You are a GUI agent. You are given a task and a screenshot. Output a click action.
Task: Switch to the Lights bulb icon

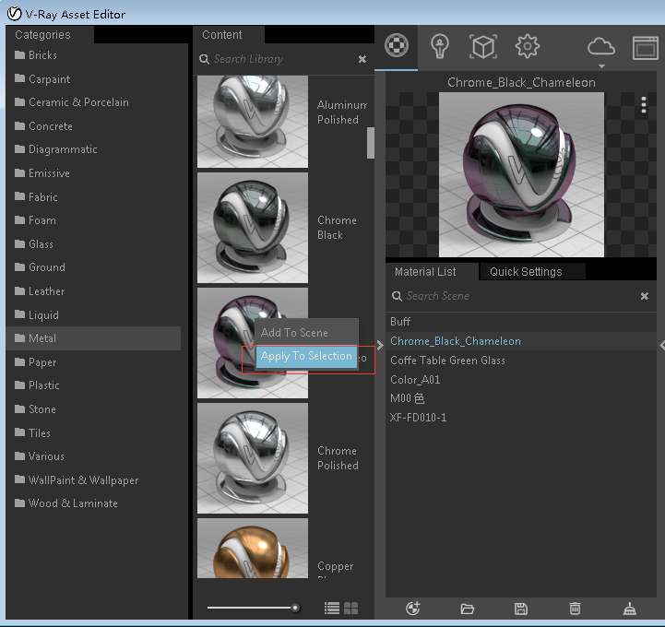(x=441, y=46)
